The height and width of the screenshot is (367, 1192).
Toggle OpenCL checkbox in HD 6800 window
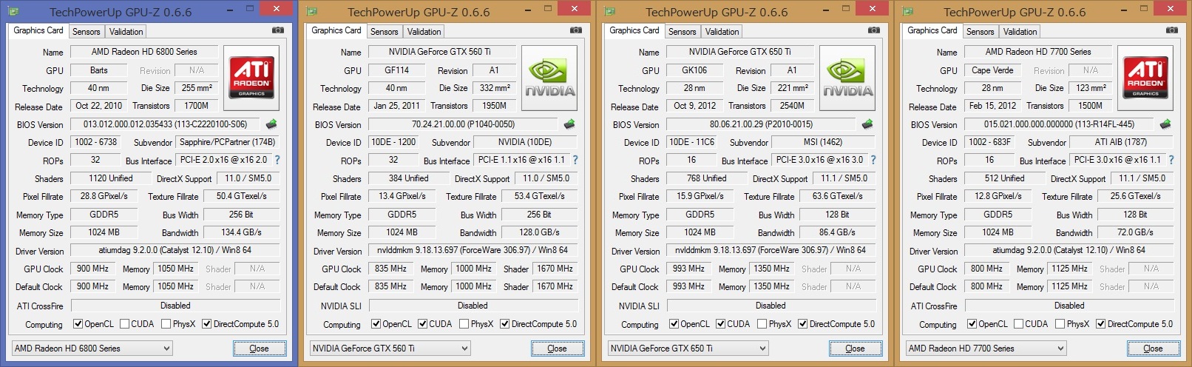78,324
